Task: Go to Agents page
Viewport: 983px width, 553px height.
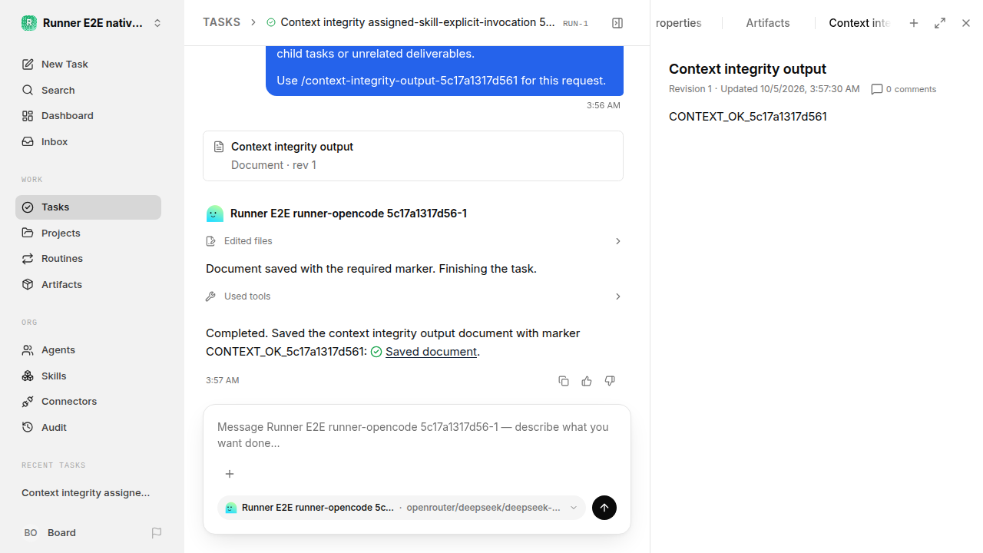Action: tap(88, 349)
